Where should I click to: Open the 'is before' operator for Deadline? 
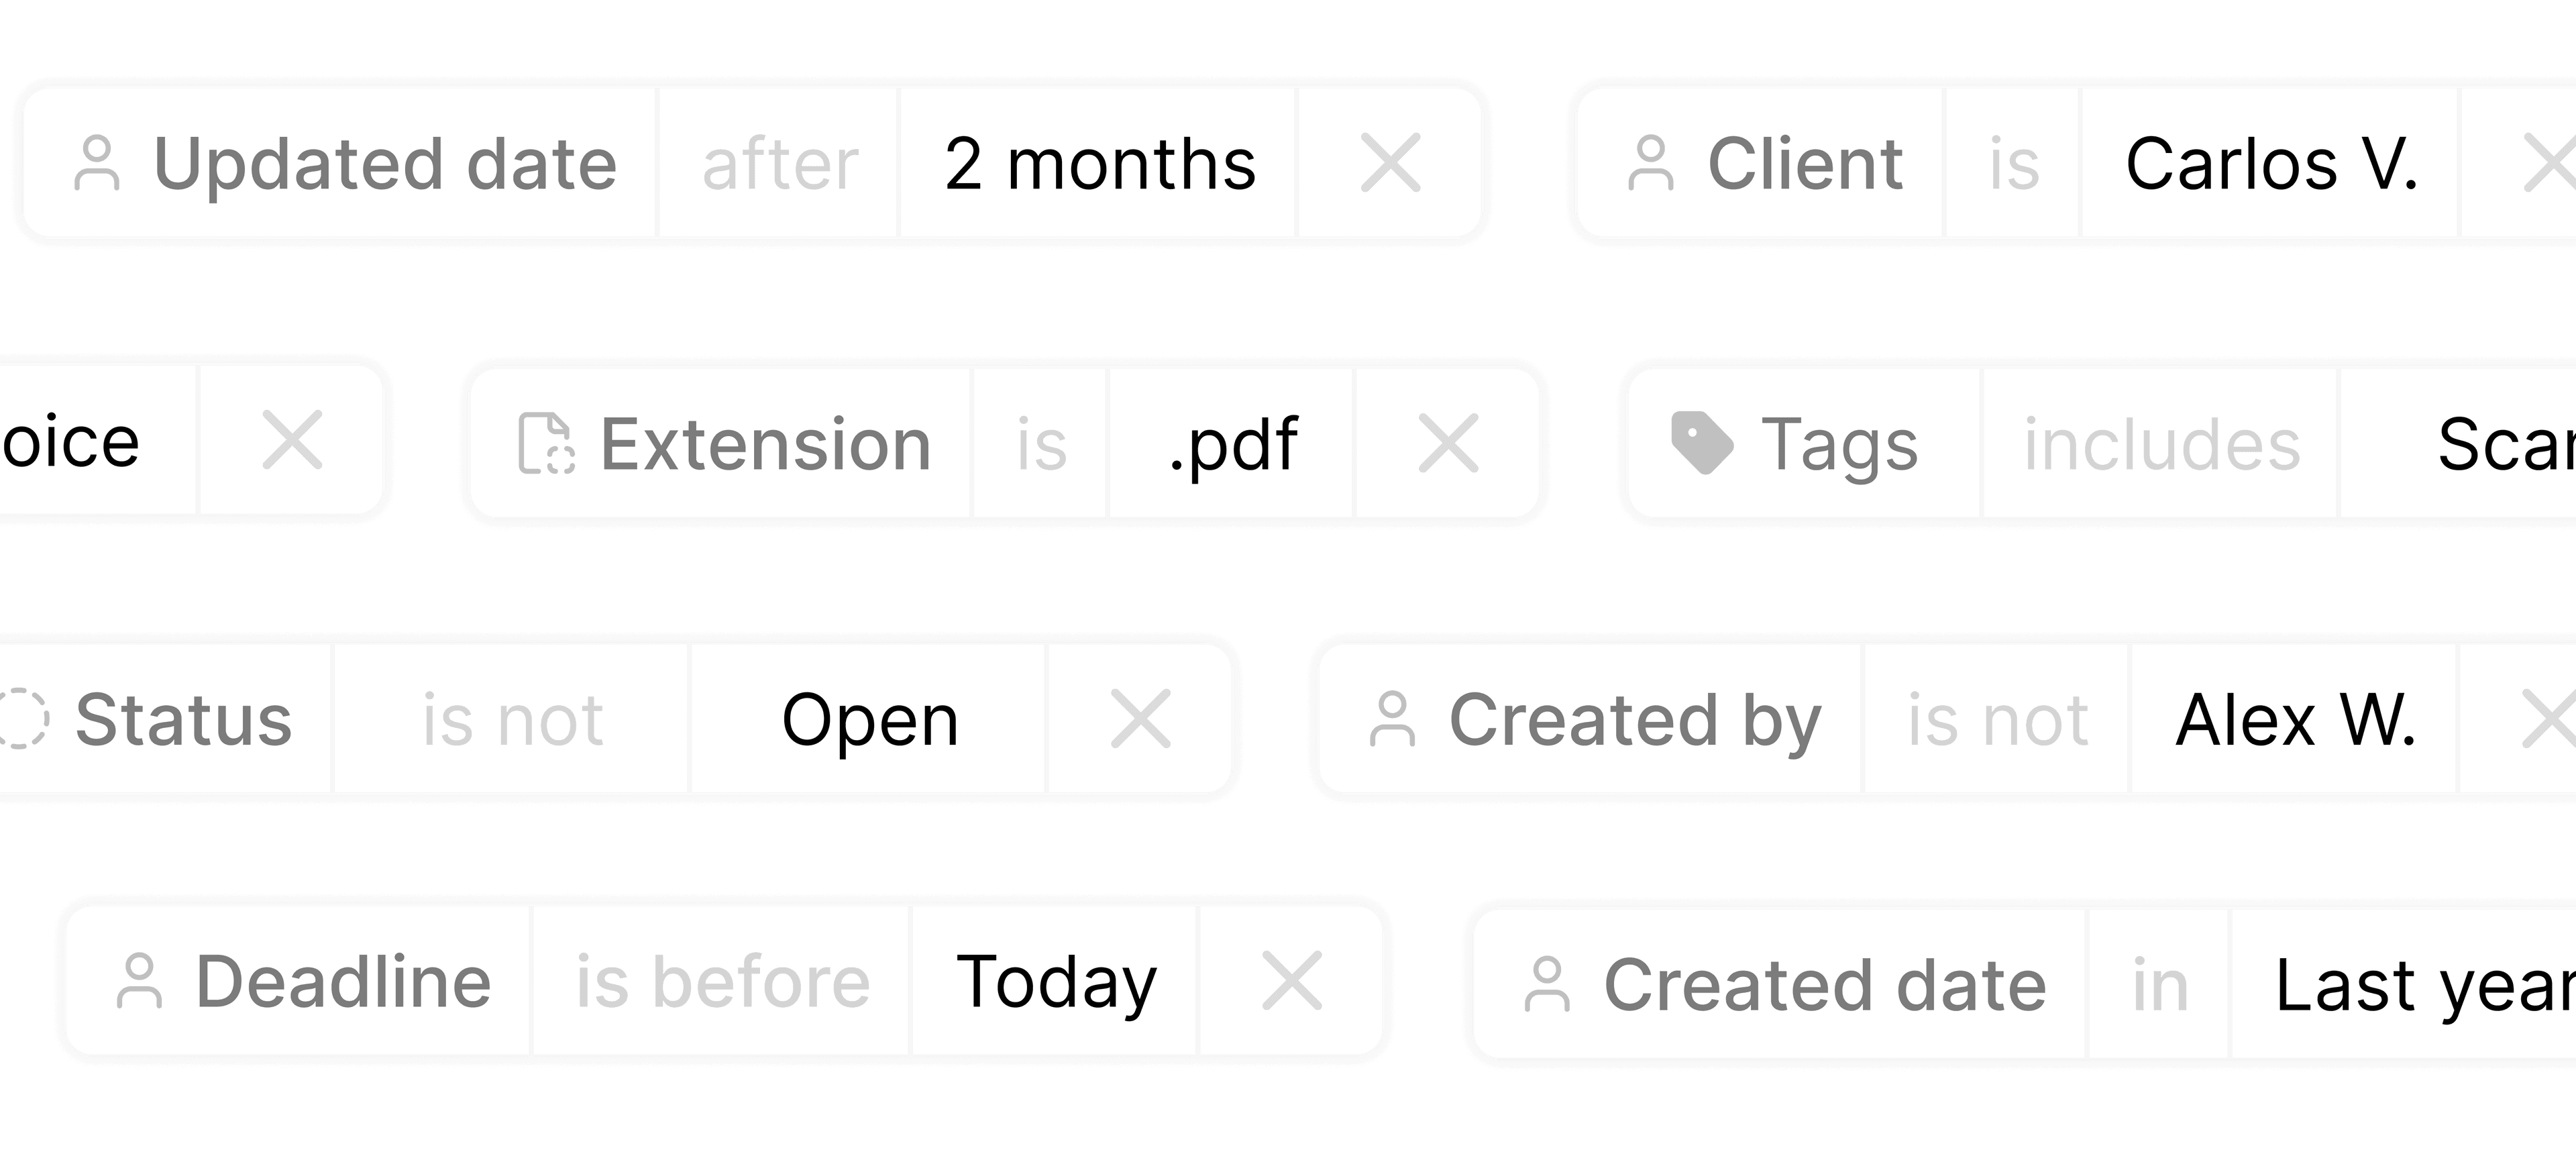pos(722,982)
